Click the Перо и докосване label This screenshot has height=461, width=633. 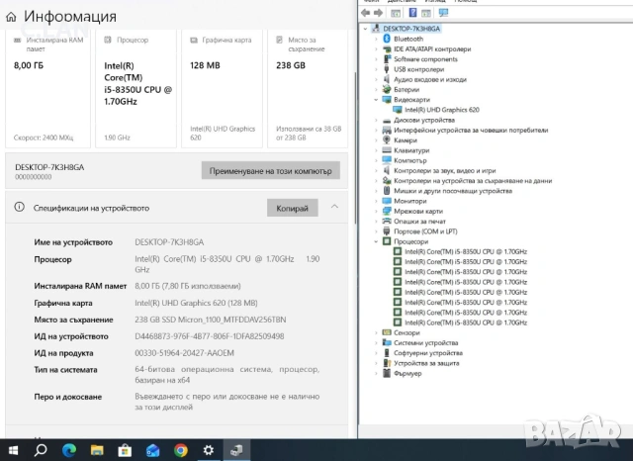click(x=68, y=397)
